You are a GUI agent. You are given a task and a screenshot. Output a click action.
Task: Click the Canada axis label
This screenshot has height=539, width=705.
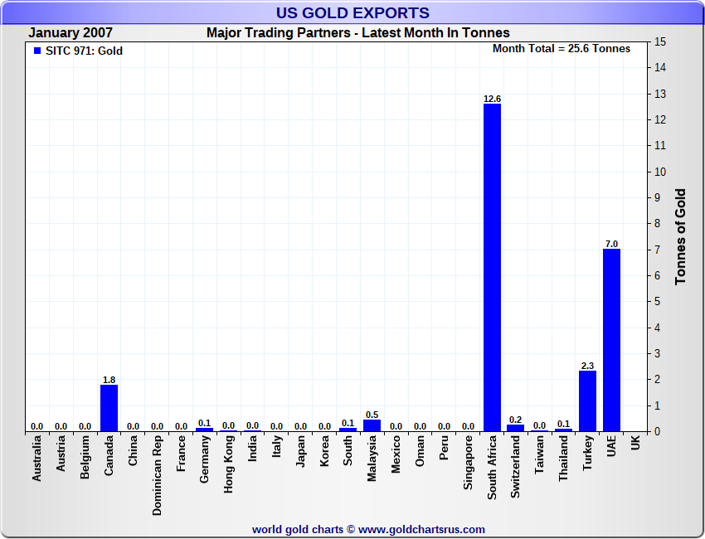pos(109,455)
